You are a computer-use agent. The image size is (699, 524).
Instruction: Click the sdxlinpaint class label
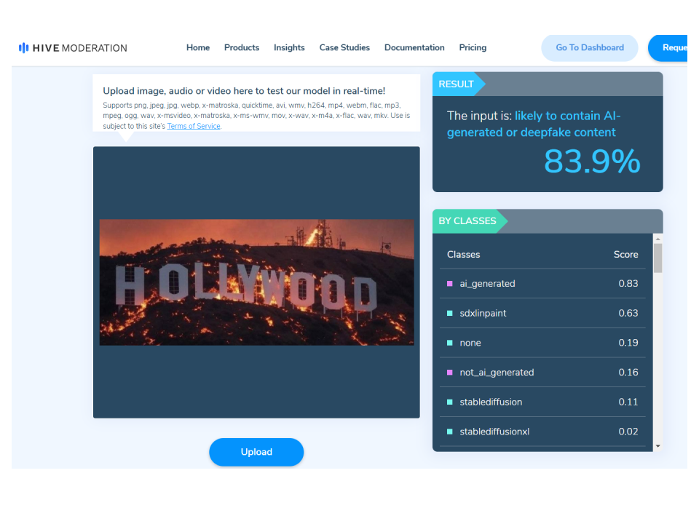[483, 313]
